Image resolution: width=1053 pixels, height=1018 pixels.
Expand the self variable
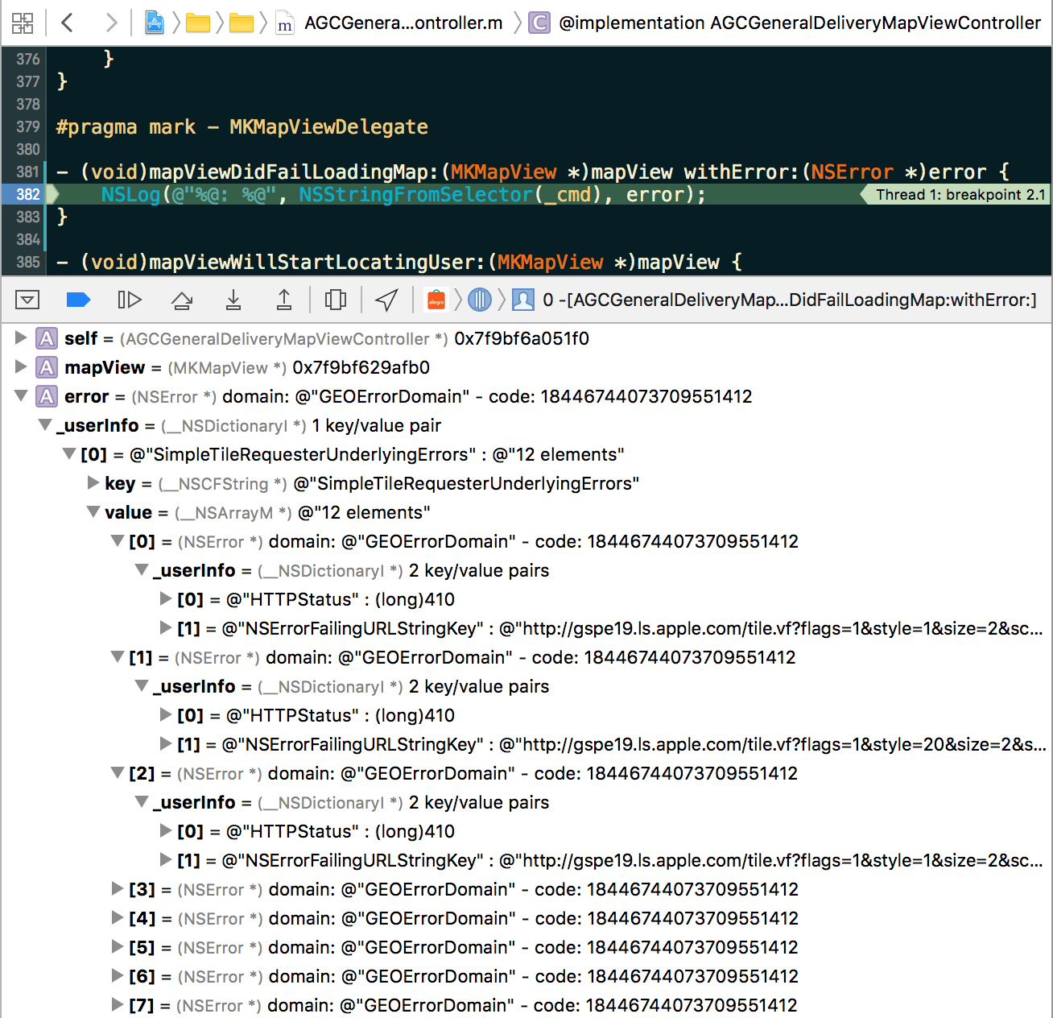[22, 338]
